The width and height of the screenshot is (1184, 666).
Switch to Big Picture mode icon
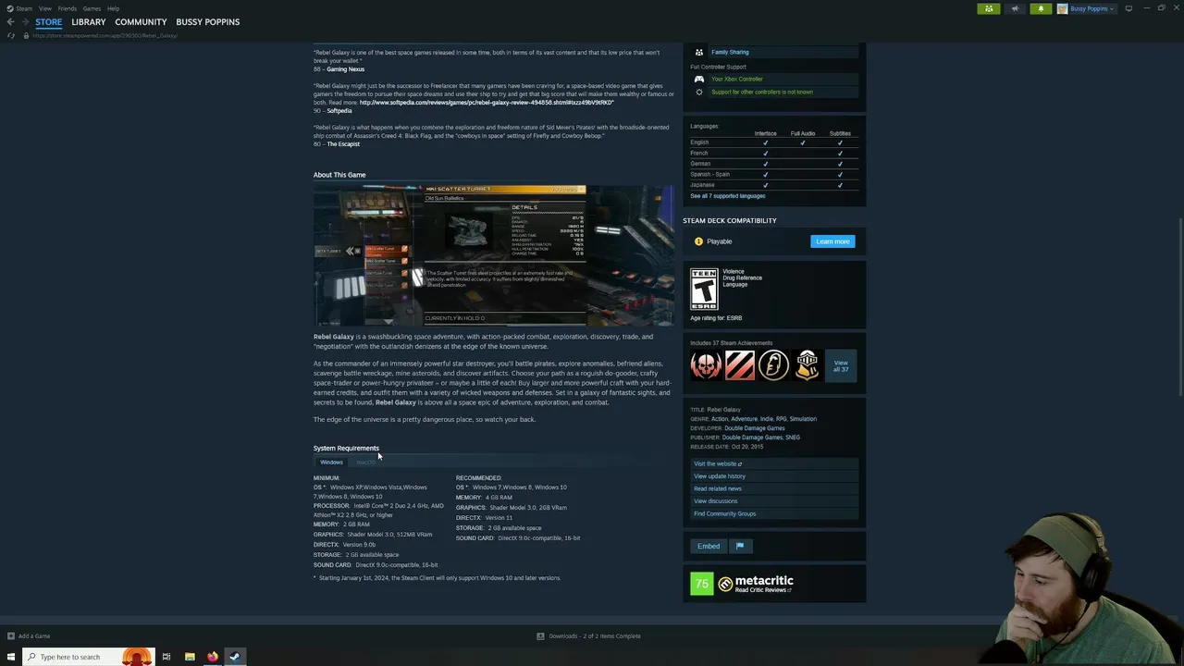point(1128,8)
